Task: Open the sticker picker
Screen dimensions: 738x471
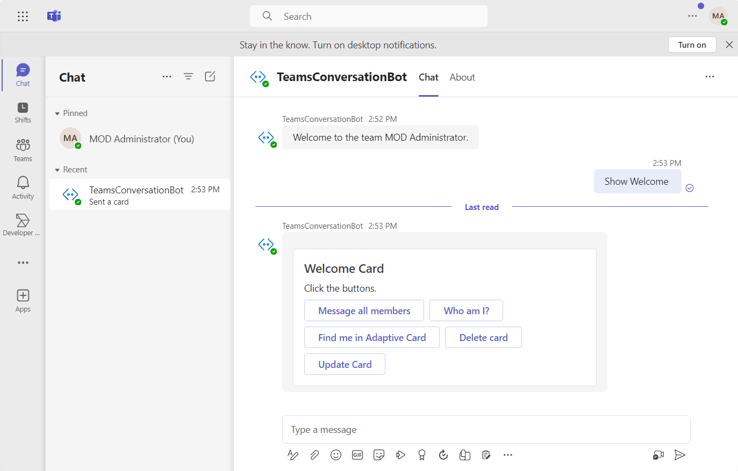Action: click(379, 455)
